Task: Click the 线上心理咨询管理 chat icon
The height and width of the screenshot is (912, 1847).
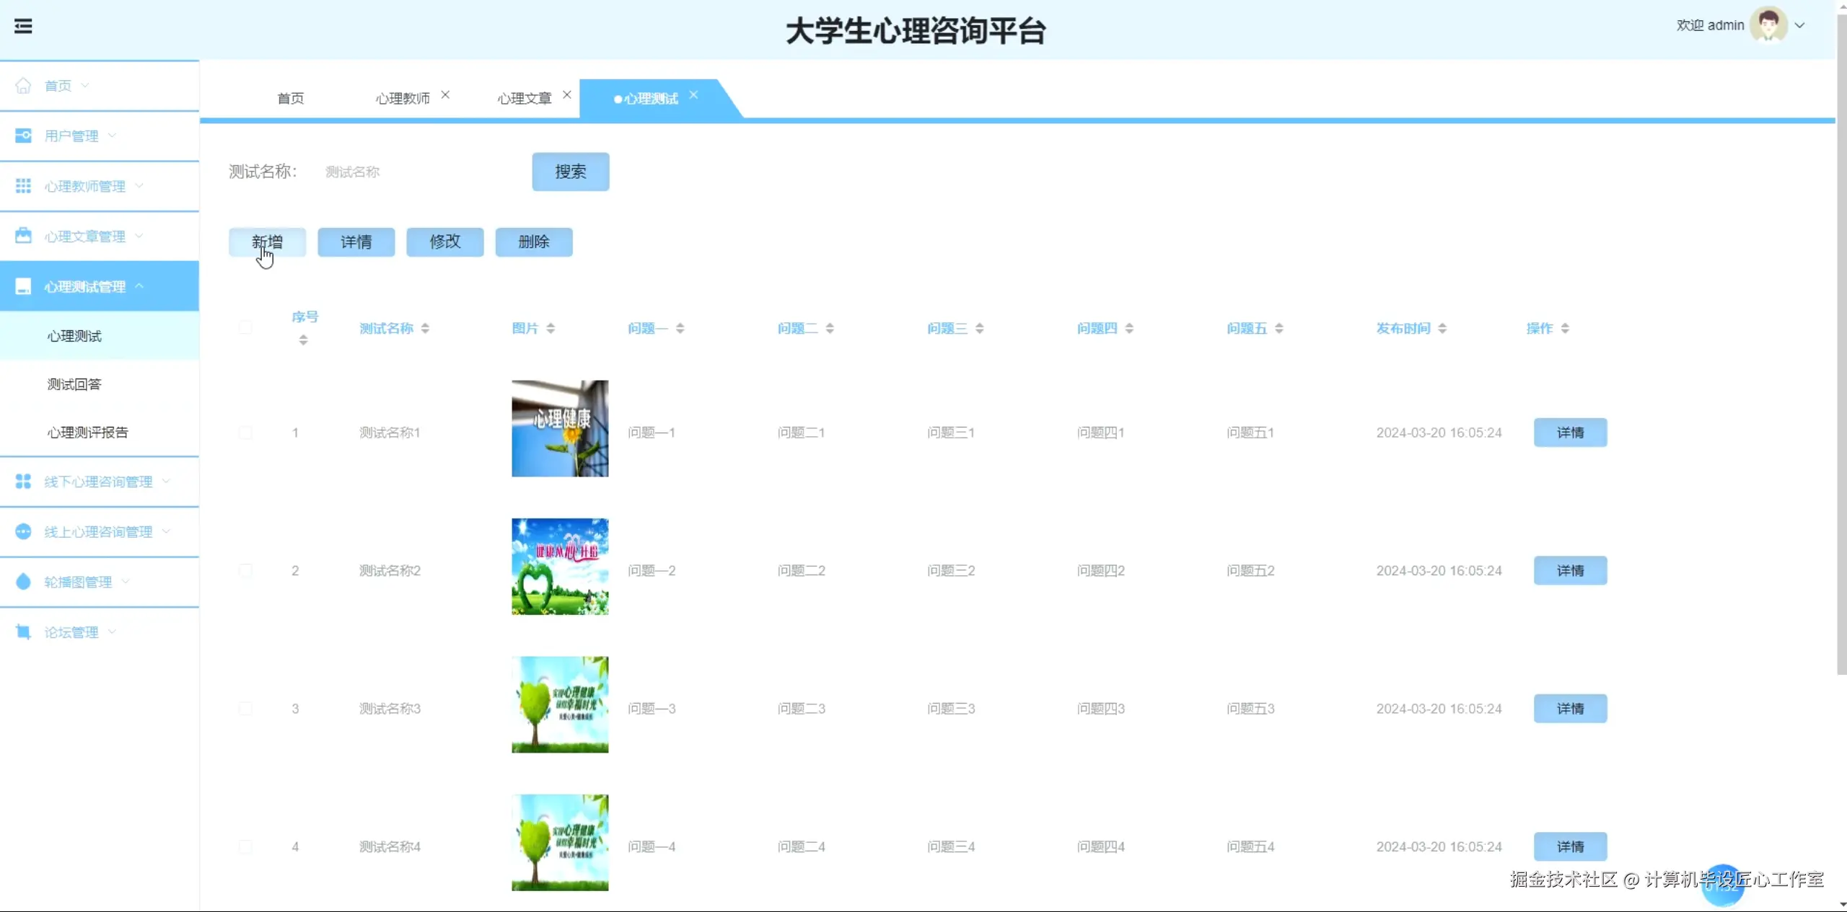Action: pyautogui.click(x=23, y=531)
